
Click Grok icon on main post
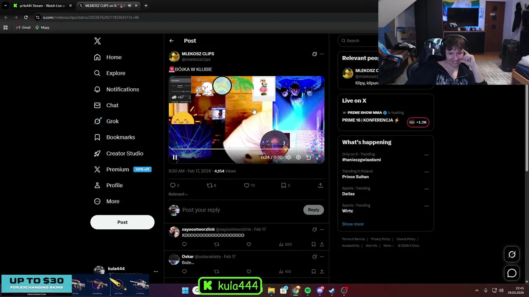[x=315, y=54]
